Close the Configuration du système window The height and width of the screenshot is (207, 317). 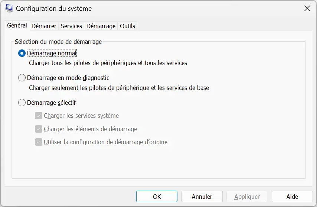tap(307, 9)
